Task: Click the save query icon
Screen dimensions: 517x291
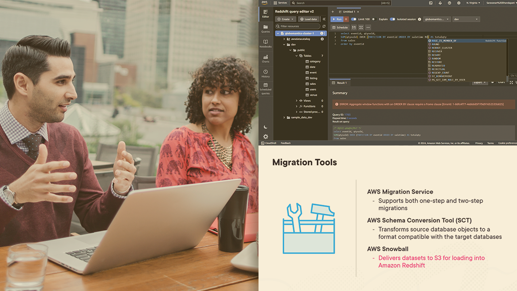Action: click(354, 27)
